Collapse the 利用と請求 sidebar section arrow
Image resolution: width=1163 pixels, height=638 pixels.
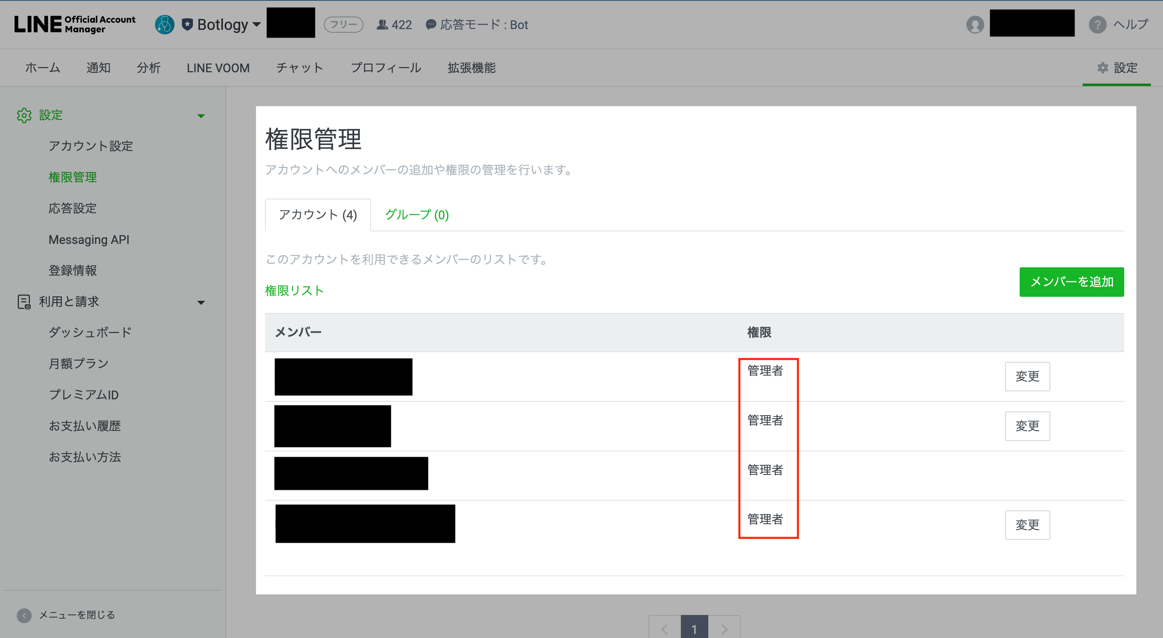(x=201, y=302)
